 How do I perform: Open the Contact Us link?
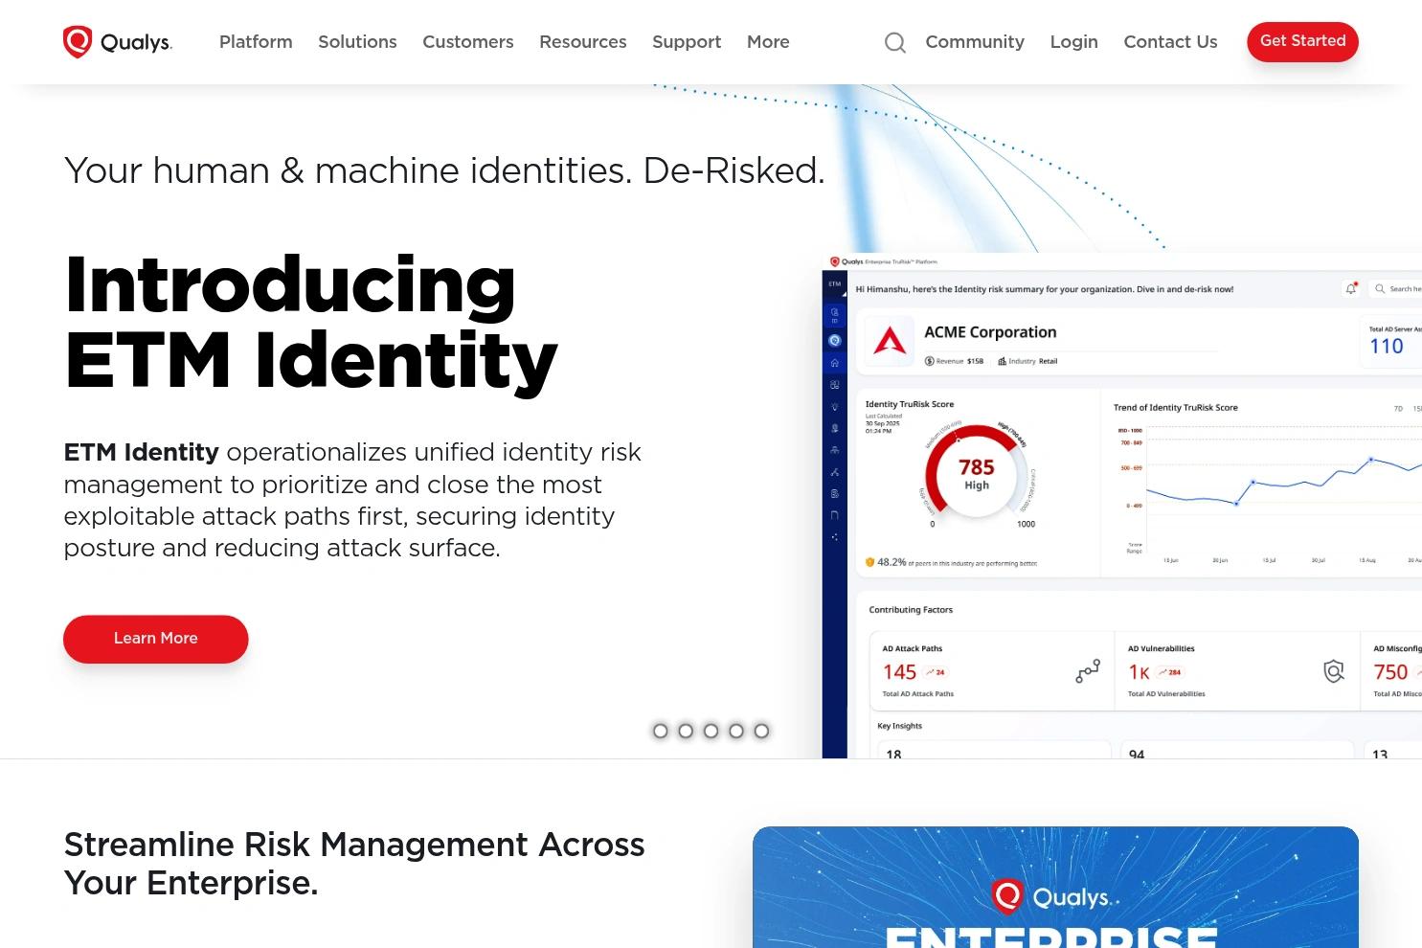click(1170, 42)
